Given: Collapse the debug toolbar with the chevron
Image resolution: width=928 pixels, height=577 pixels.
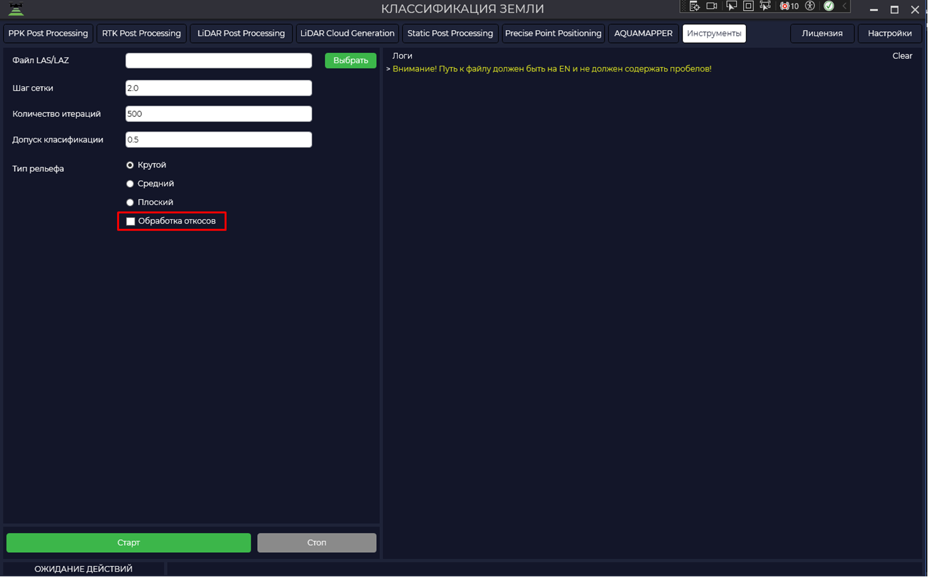Looking at the screenshot, I should tap(844, 6).
